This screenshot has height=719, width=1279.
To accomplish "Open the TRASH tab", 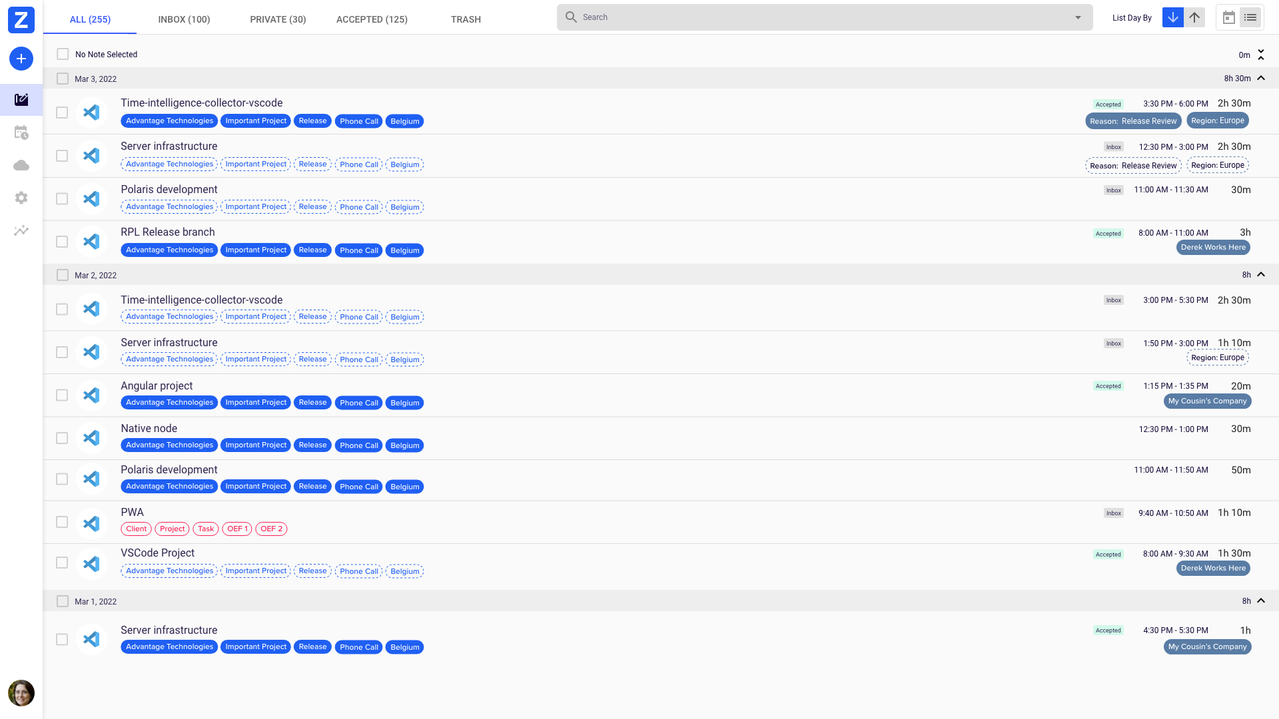I will [x=466, y=19].
